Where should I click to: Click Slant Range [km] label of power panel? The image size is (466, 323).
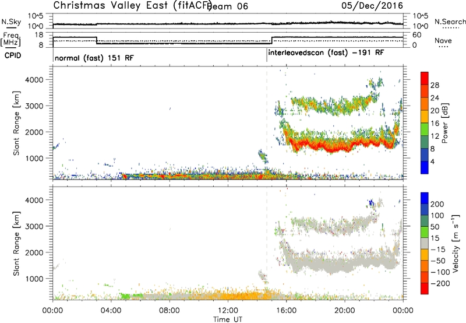16,123
